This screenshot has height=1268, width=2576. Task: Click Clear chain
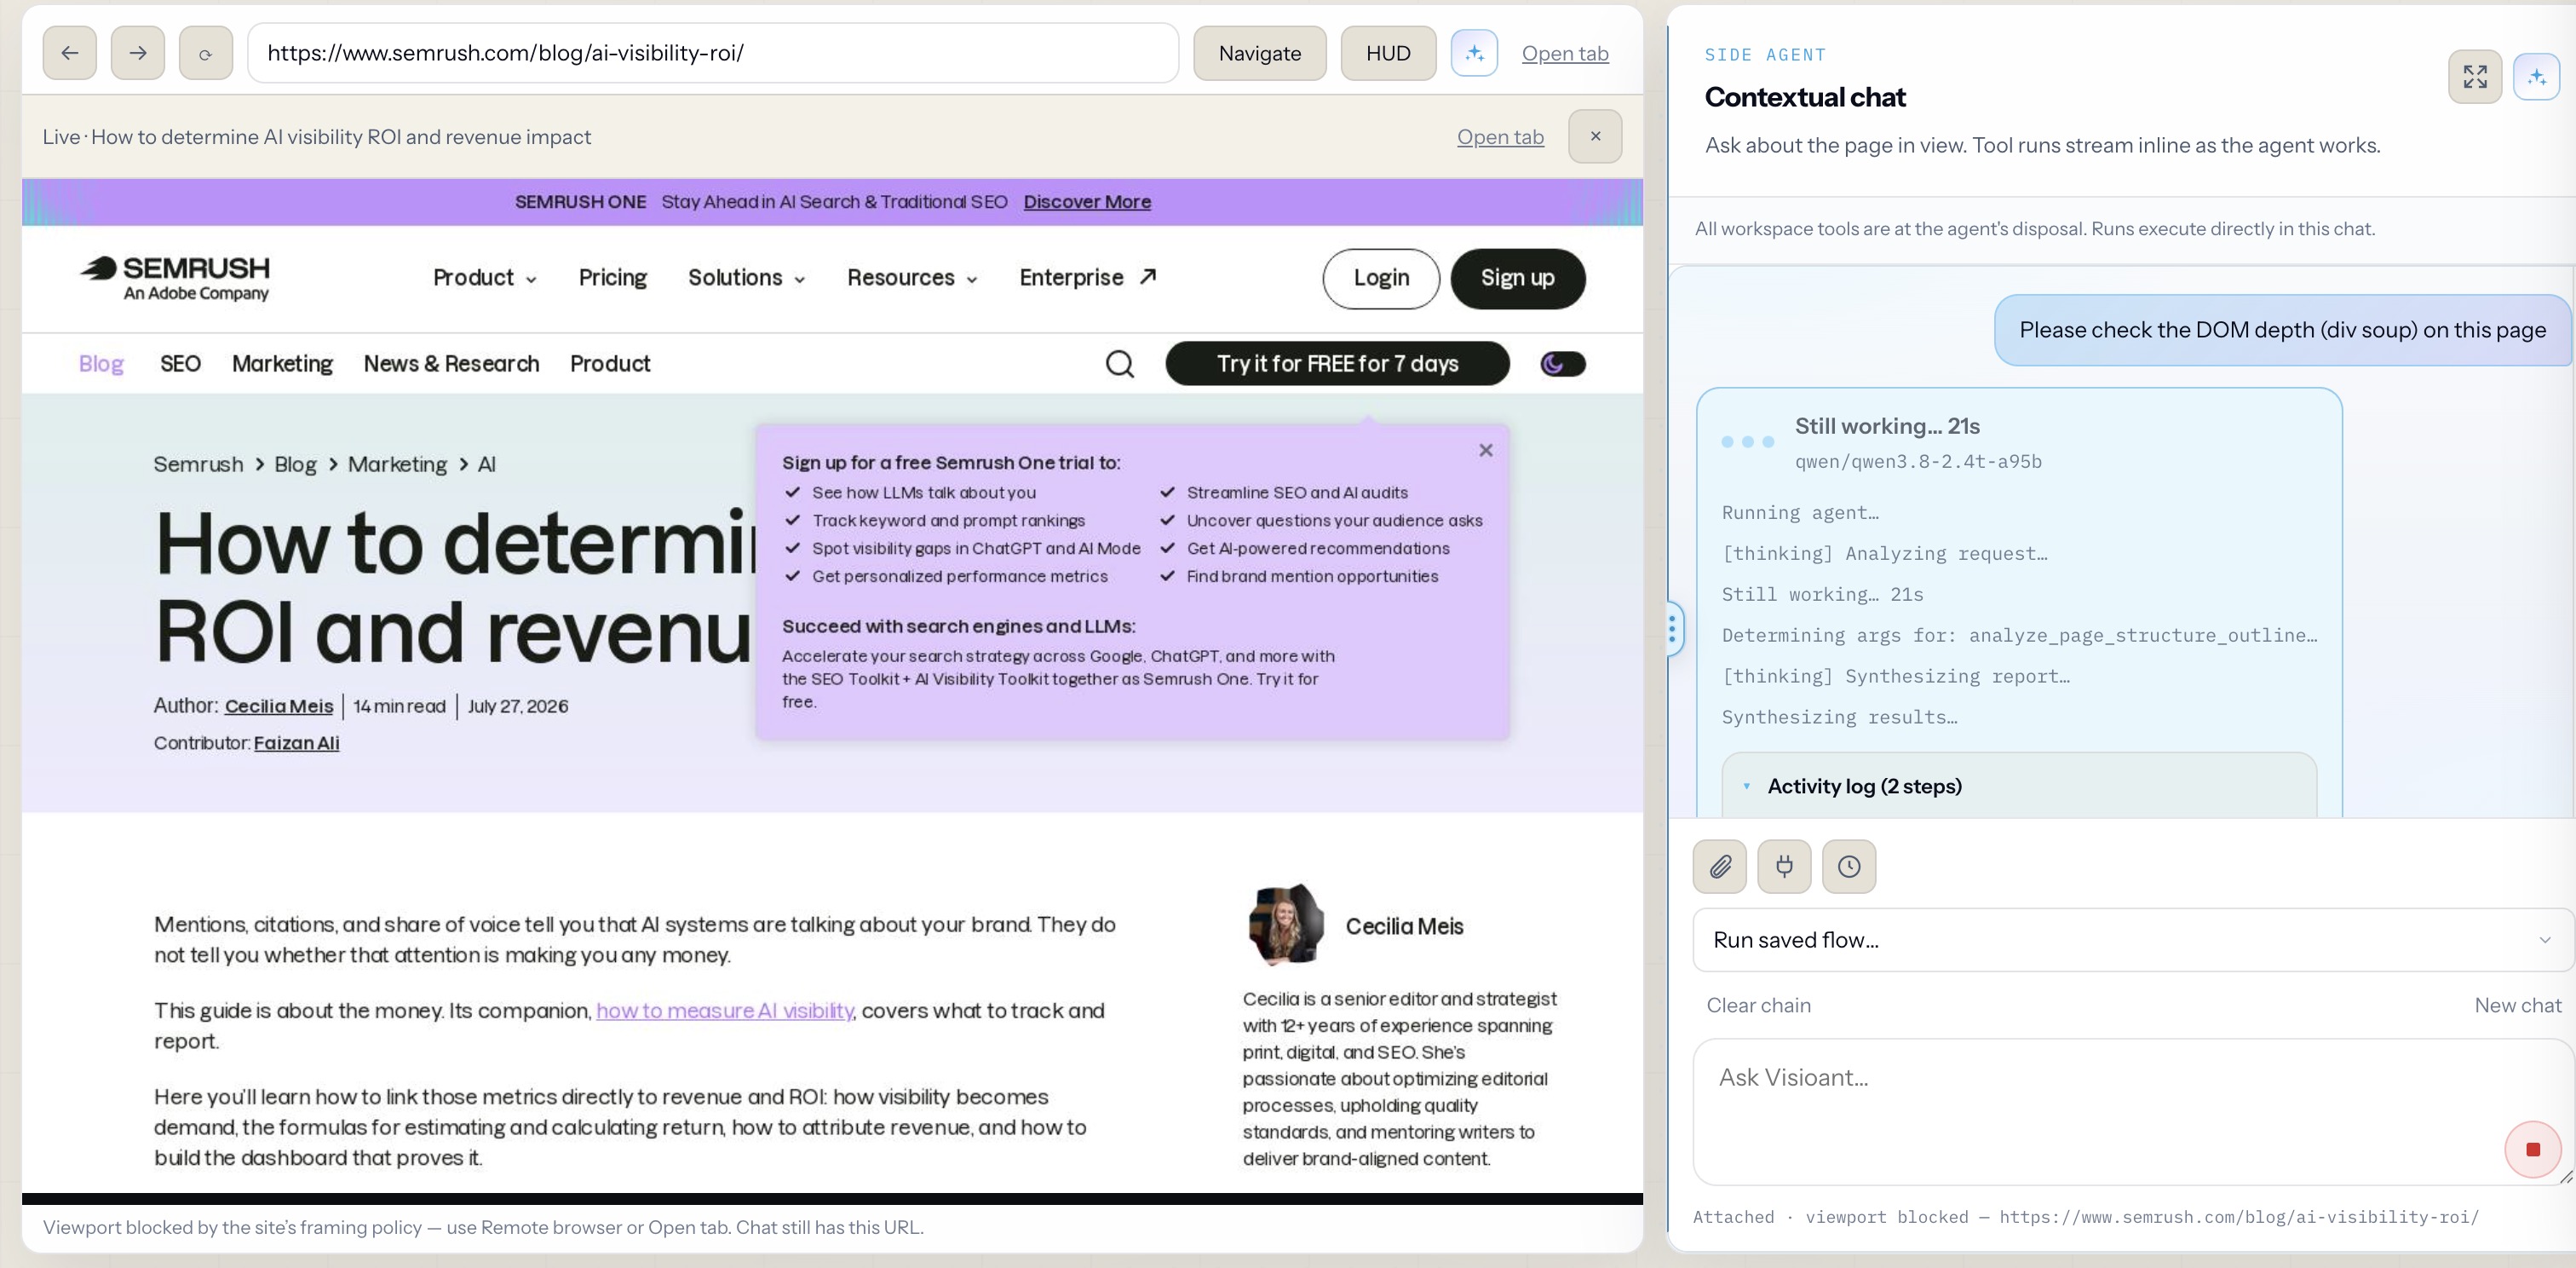(x=1758, y=1005)
